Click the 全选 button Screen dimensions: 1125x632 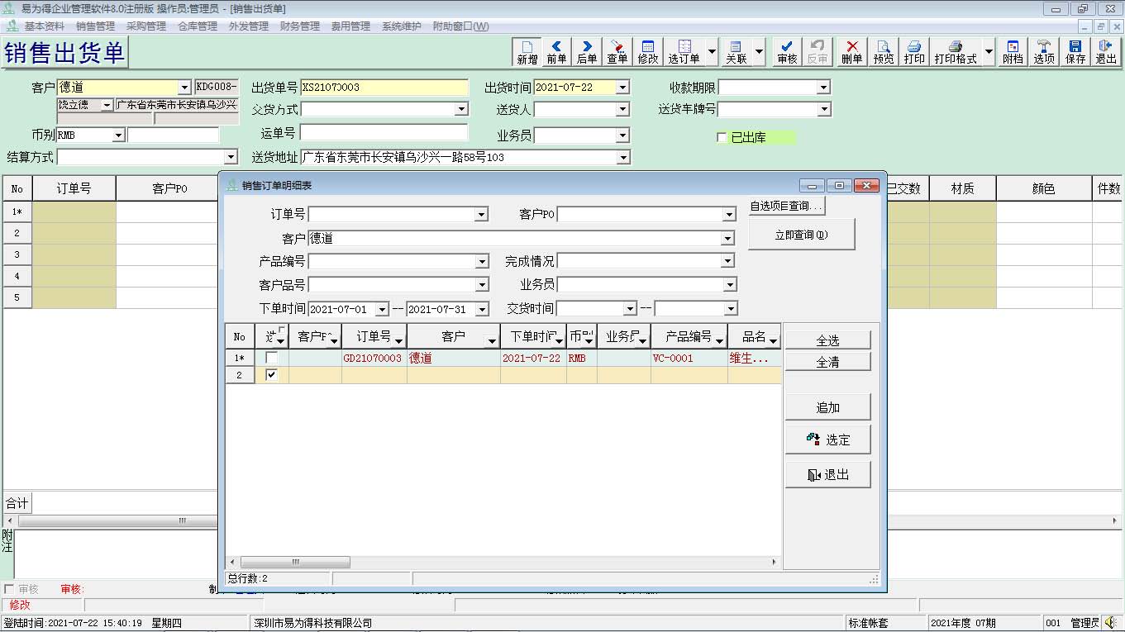(827, 340)
